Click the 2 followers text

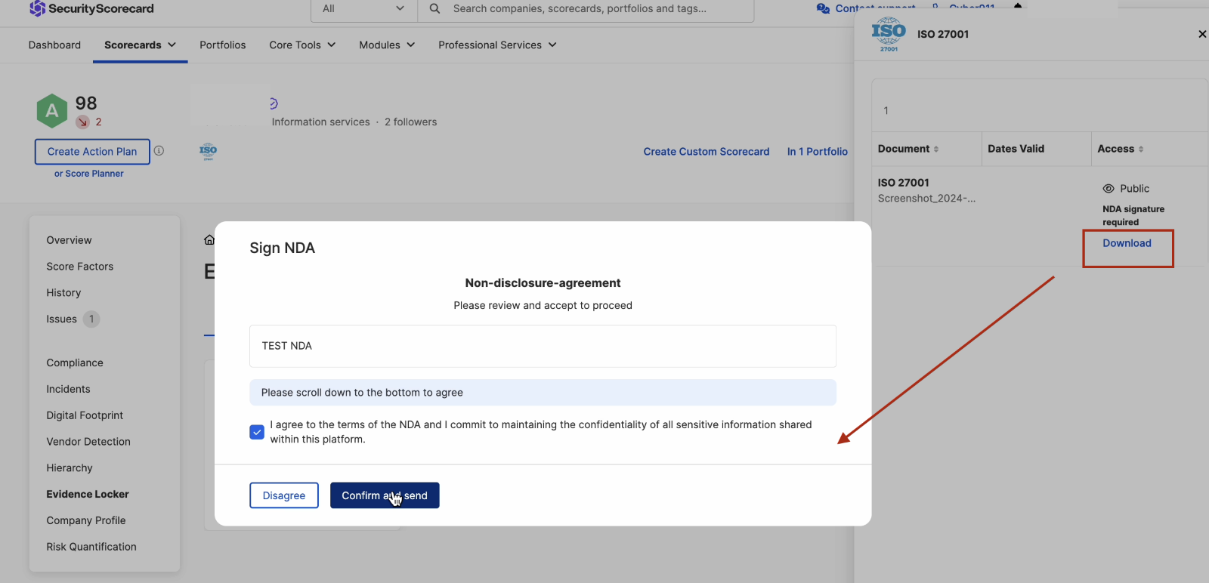point(410,122)
